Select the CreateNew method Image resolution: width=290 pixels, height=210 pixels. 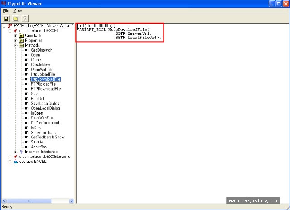40,65
